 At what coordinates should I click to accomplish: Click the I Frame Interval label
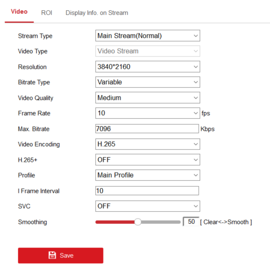tap(39, 191)
